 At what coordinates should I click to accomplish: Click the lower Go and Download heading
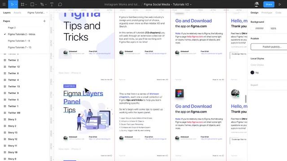click(193, 106)
